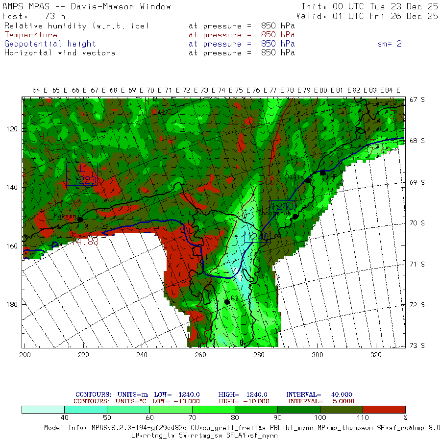Click the '84 E' longitude label
This screenshot has width=441, height=441.
point(392,90)
